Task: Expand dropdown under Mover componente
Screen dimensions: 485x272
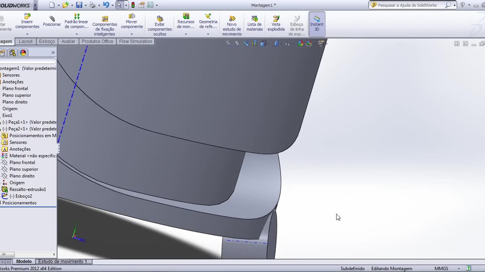Action: [132, 34]
